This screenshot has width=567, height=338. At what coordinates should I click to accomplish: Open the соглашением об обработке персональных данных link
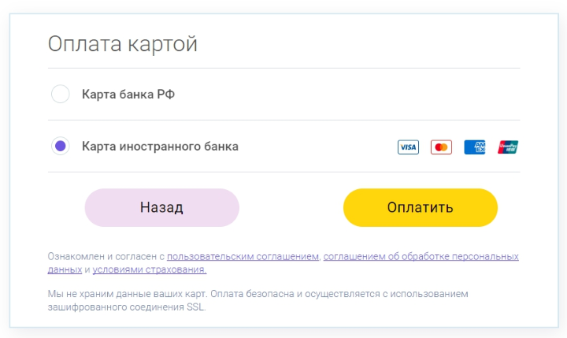[x=421, y=257]
